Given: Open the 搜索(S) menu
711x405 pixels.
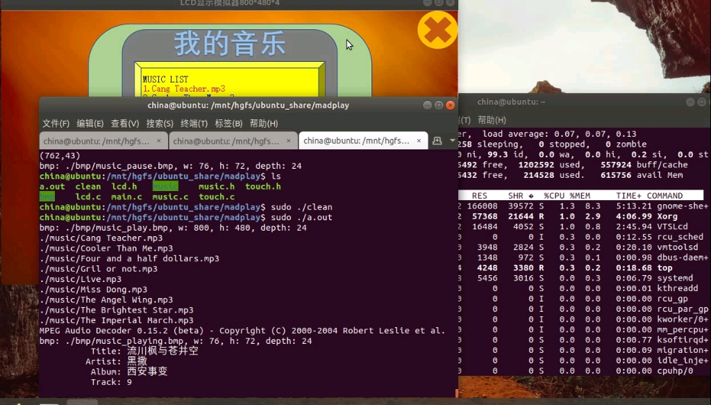Looking at the screenshot, I should click(160, 124).
